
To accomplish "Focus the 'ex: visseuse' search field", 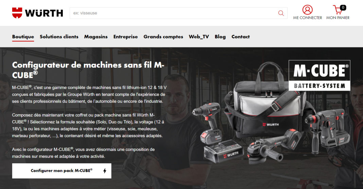I will [178, 13].
